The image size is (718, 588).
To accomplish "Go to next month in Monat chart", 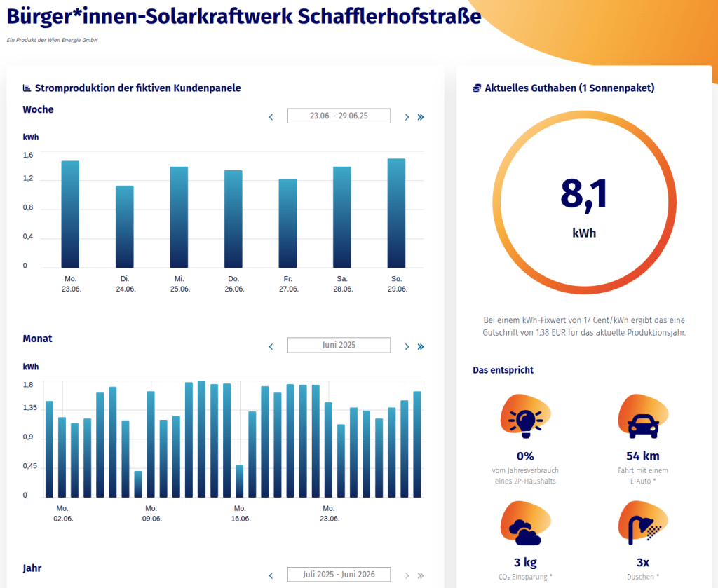I will click(x=407, y=346).
